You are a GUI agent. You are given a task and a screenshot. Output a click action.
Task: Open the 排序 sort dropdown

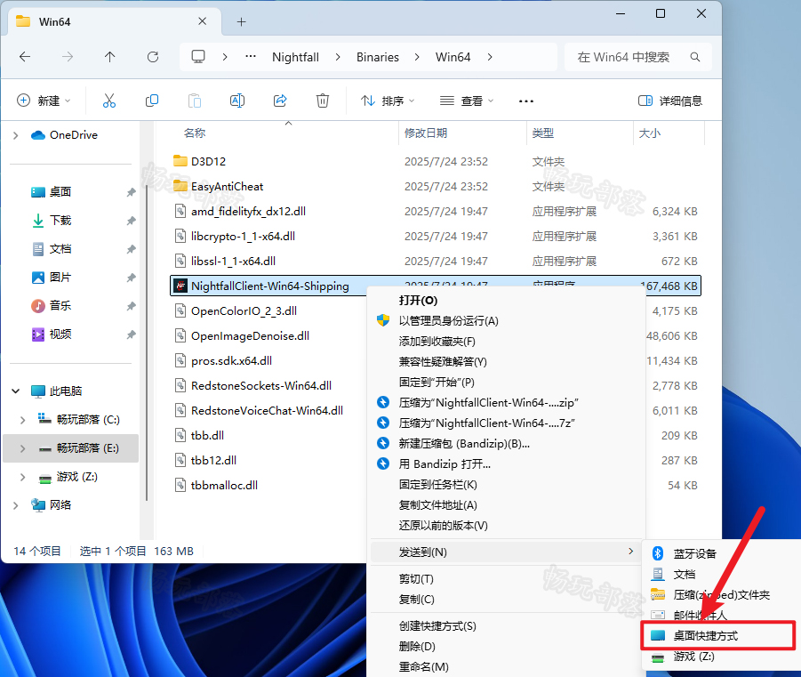(x=388, y=101)
